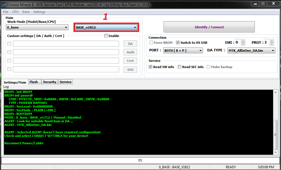Click the 0% progress bar
Image resolution: width=281 pixels, height=170 pixels.
(140, 160)
